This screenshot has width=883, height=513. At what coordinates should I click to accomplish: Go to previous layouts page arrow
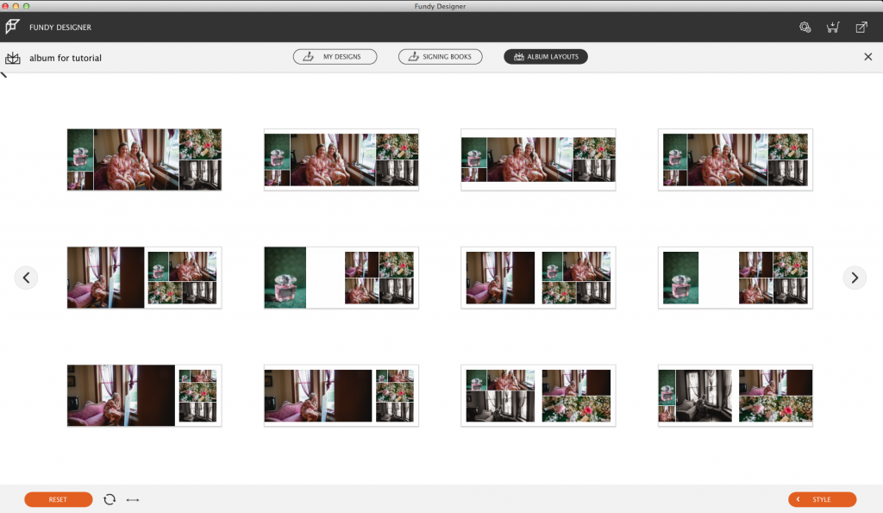26,278
